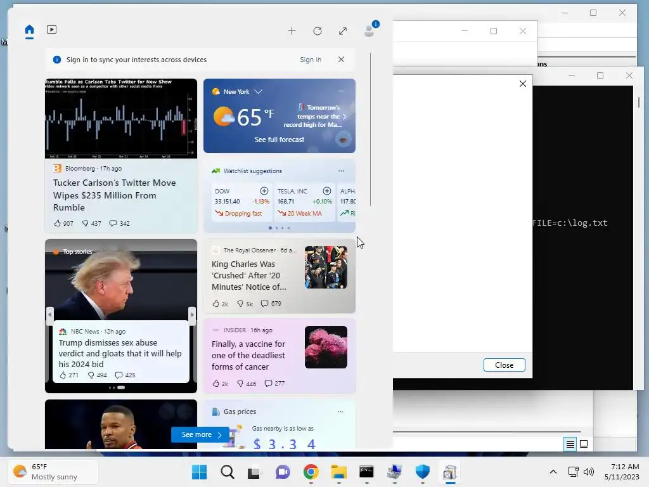
Task: Switch to the video Watch tab
Action: click(52, 29)
